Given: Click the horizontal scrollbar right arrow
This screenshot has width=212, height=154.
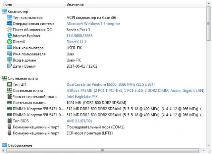Looking at the screenshot, I should point(203,150).
